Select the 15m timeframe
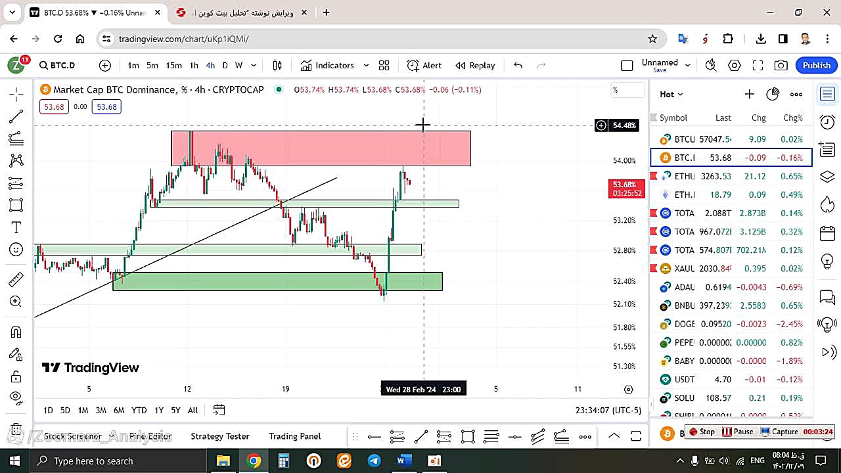Screen dimensions: 841x473 (173, 65)
